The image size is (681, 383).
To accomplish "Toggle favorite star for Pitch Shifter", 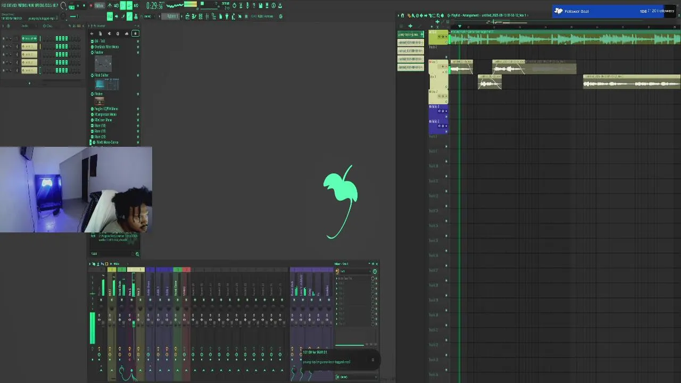I will (138, 76).
